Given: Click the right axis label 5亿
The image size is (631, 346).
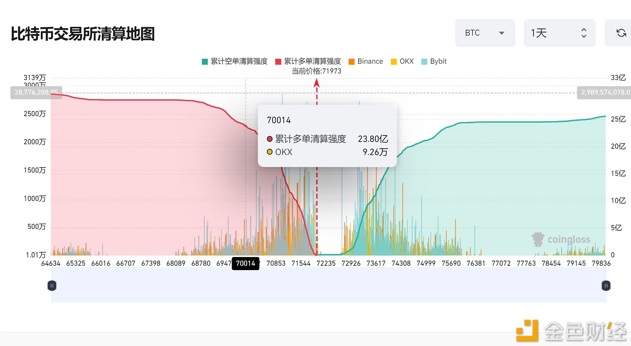Looking at the screenshot, I should 616,228.
